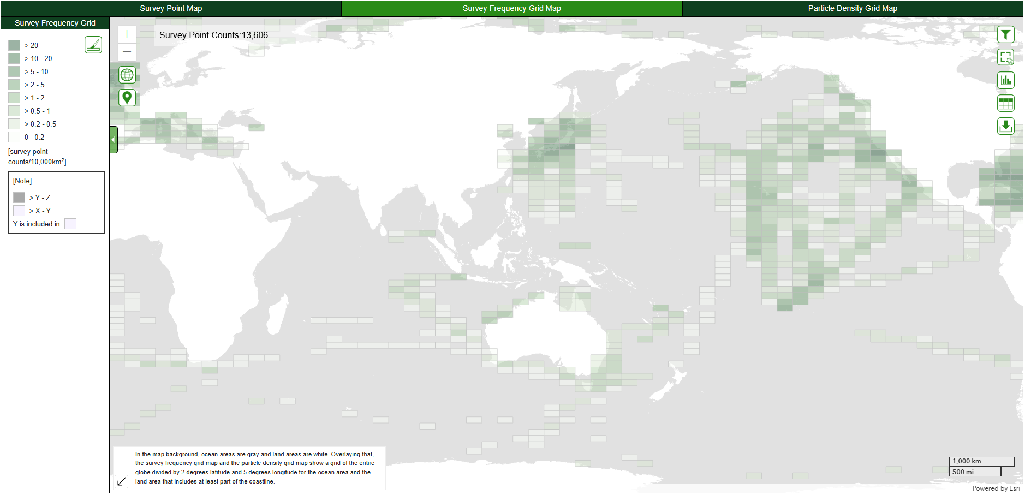Click the '> 2 - 5' legend swatch

[14, 85]
